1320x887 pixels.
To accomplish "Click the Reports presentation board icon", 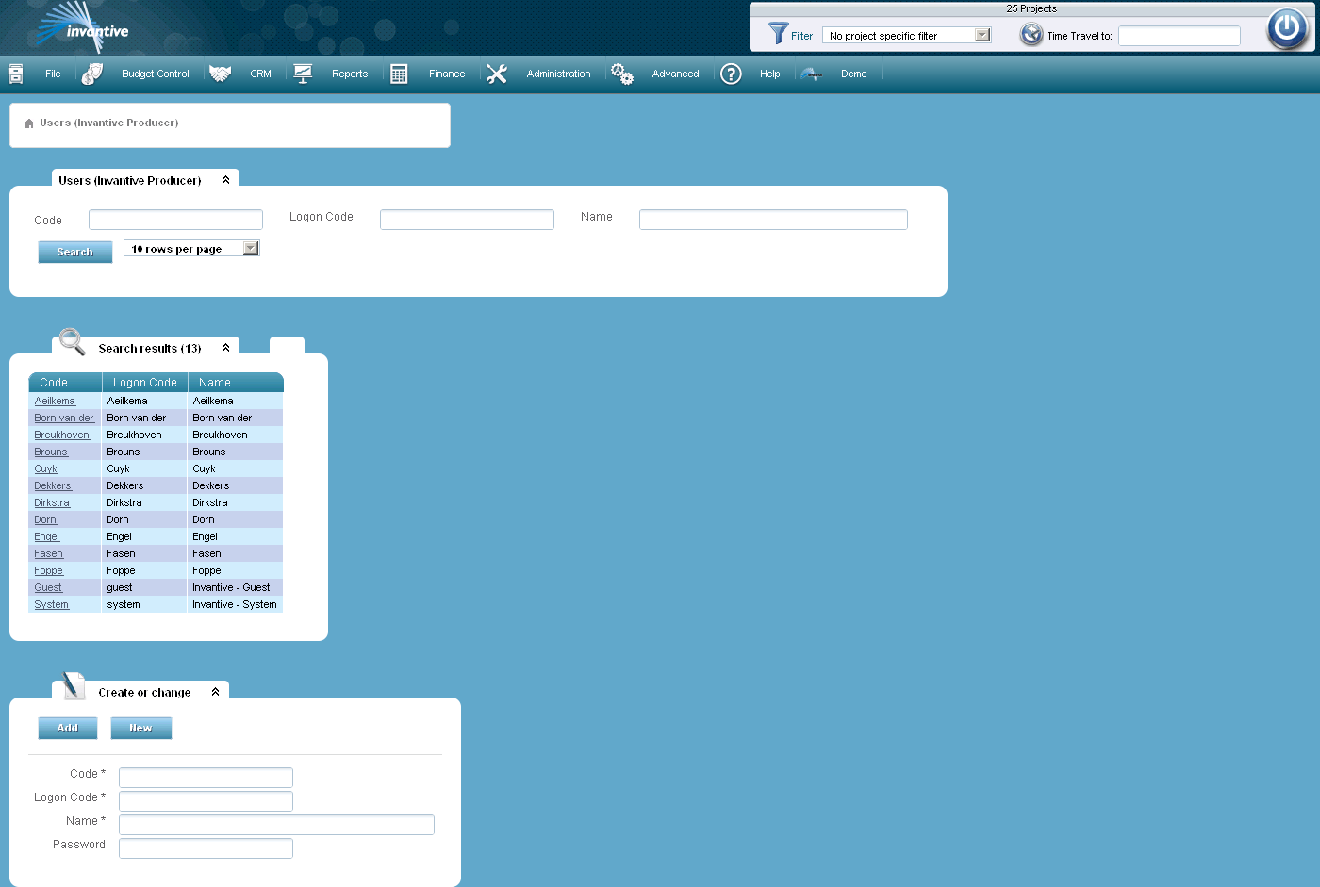I will [x=303, y=74].
